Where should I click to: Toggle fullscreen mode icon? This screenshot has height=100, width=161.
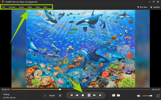coord(158,96)
